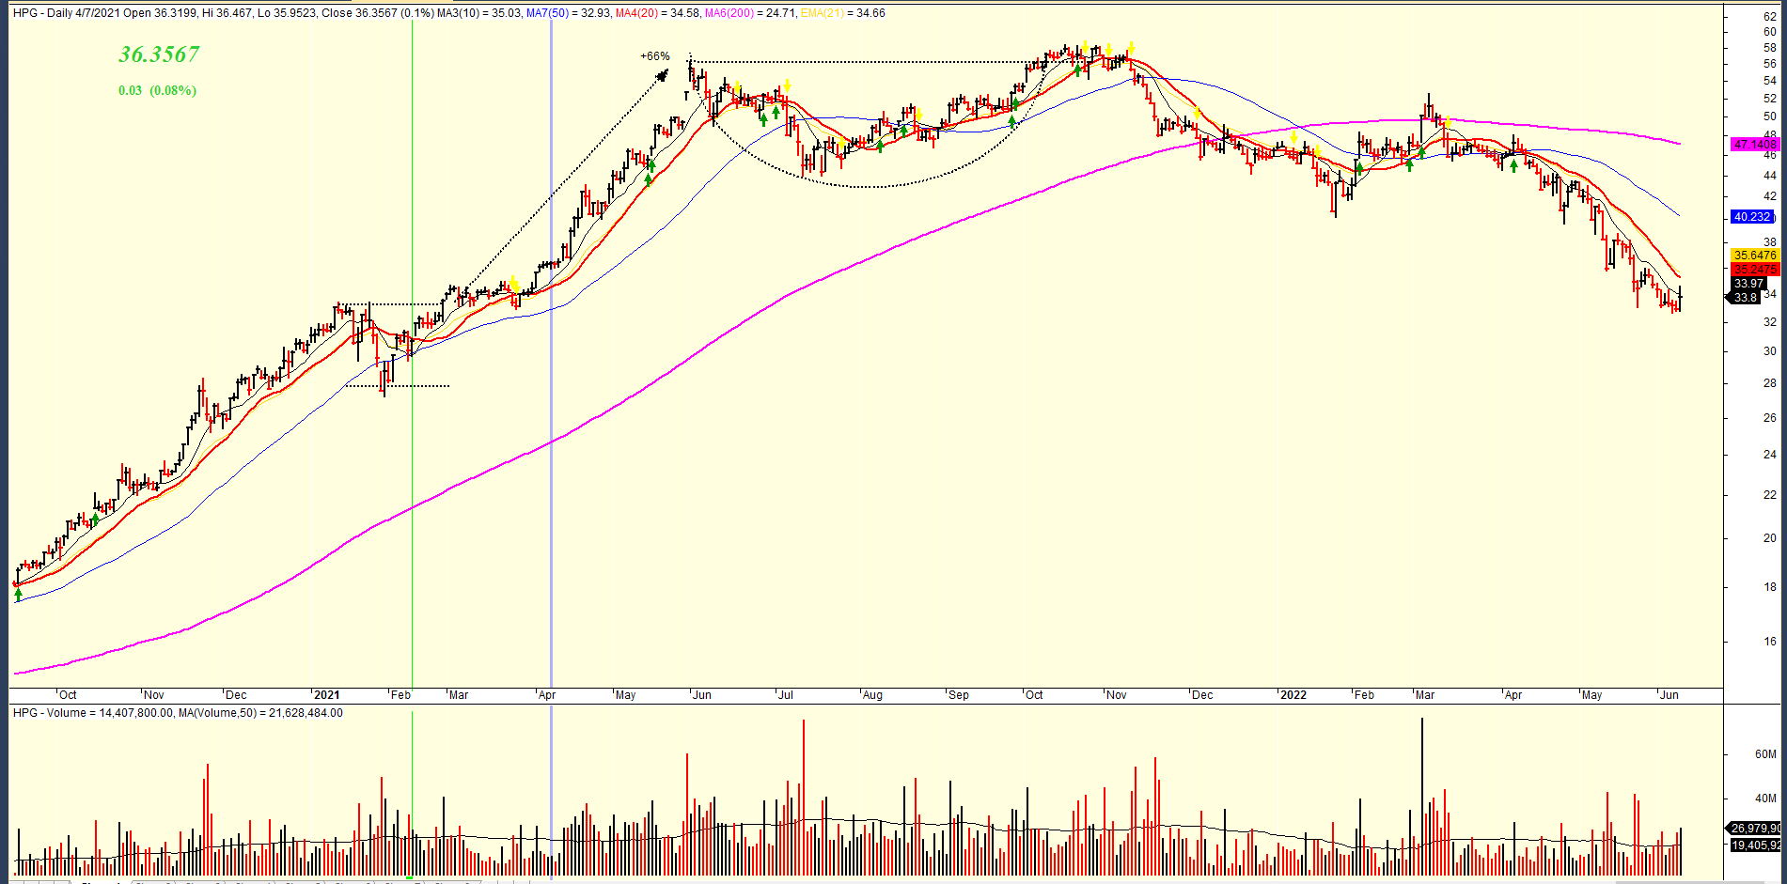Click the large green 36.3567 price text
This screenshot has width=1787, height=884.
[159, 55]
